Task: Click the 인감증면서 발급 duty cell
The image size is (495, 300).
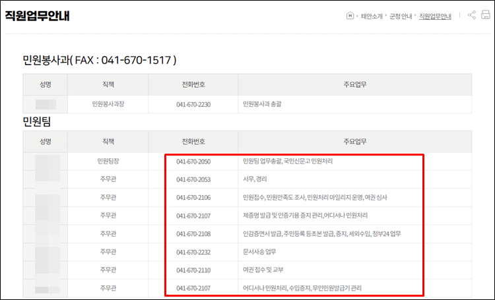Action: click(x=355, y=234)
